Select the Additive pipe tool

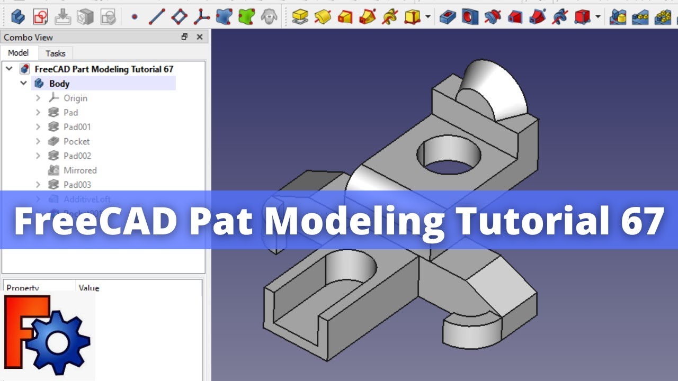pos(368,17)
